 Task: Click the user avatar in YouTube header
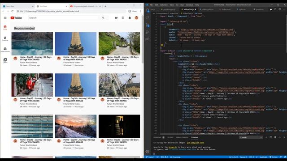click(136, 18)
